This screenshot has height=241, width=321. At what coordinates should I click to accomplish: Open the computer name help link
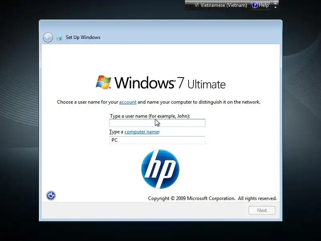tap(142, 132)
